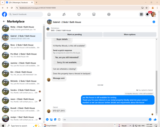
Task: Open Pro Mod - 2 Beds 1 Bath House chat
Action: tap(21, 55)
